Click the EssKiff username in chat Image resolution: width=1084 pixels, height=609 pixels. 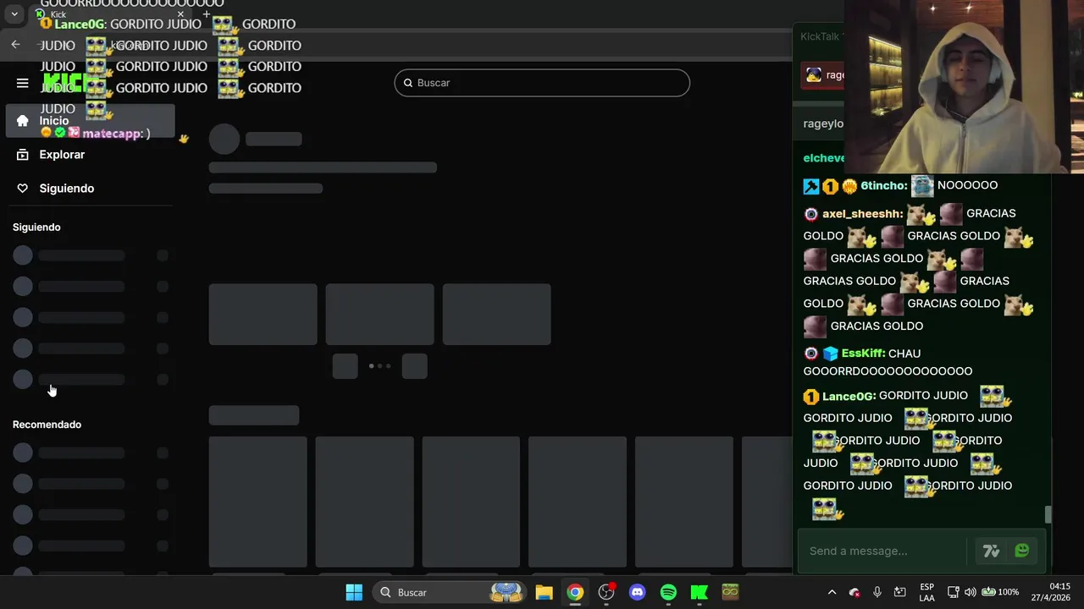[863, 354]
